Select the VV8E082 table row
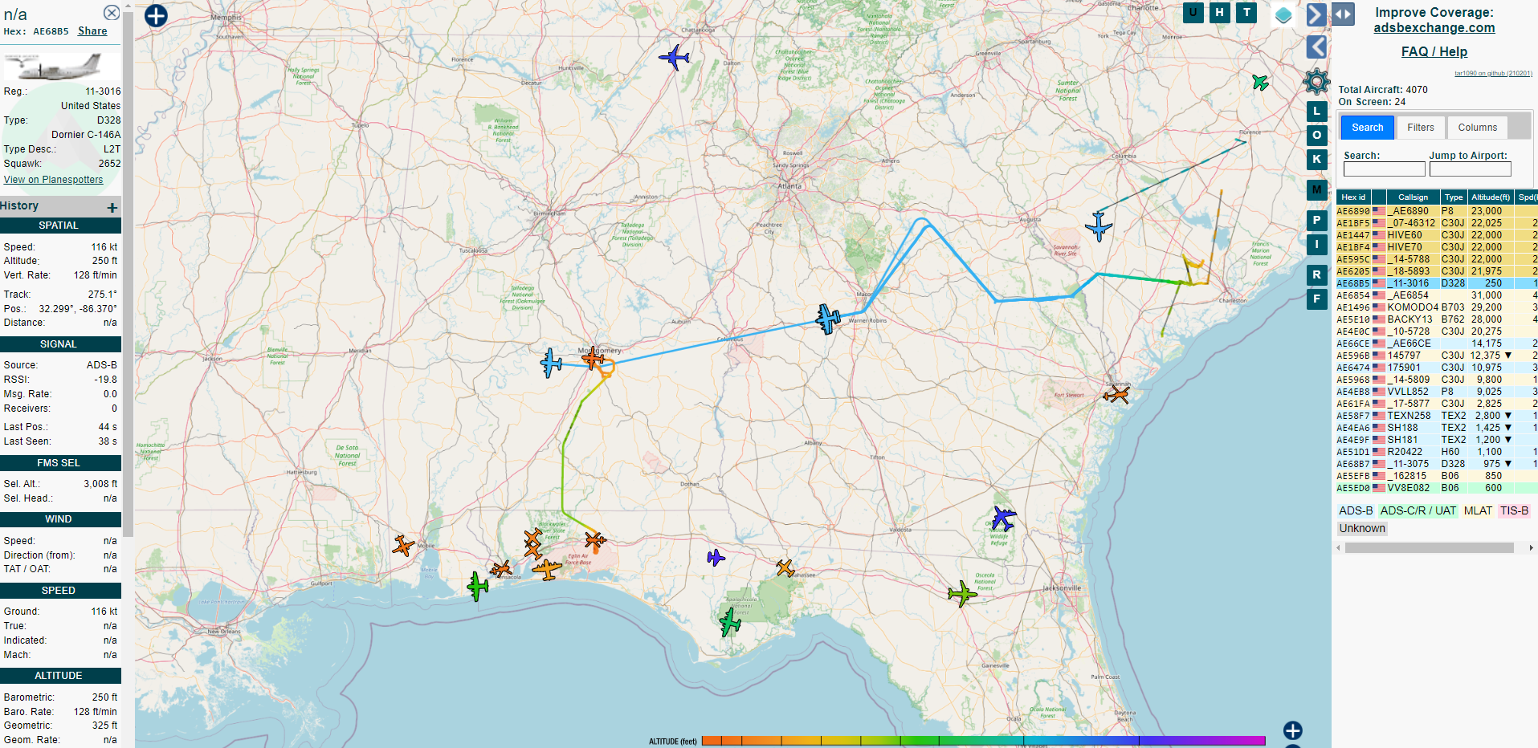The width and height of the screenshot is (1538, 748). point(1436,488)
